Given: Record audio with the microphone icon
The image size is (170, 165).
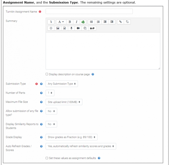Looking at the screenshot, I should tap(71, 28).
